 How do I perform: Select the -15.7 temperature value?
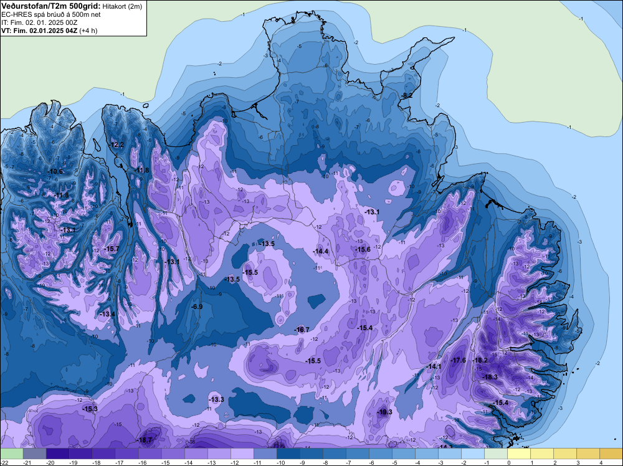pyautogui.click(x=111, y=249)
